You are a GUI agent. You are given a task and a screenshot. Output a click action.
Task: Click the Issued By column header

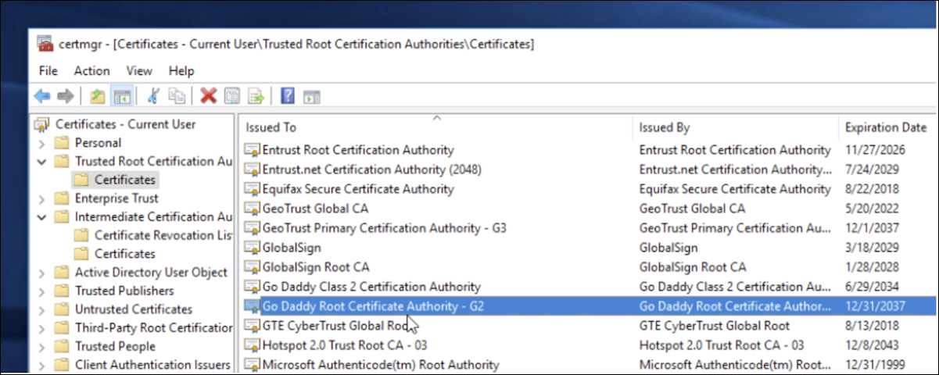(664, 127)
